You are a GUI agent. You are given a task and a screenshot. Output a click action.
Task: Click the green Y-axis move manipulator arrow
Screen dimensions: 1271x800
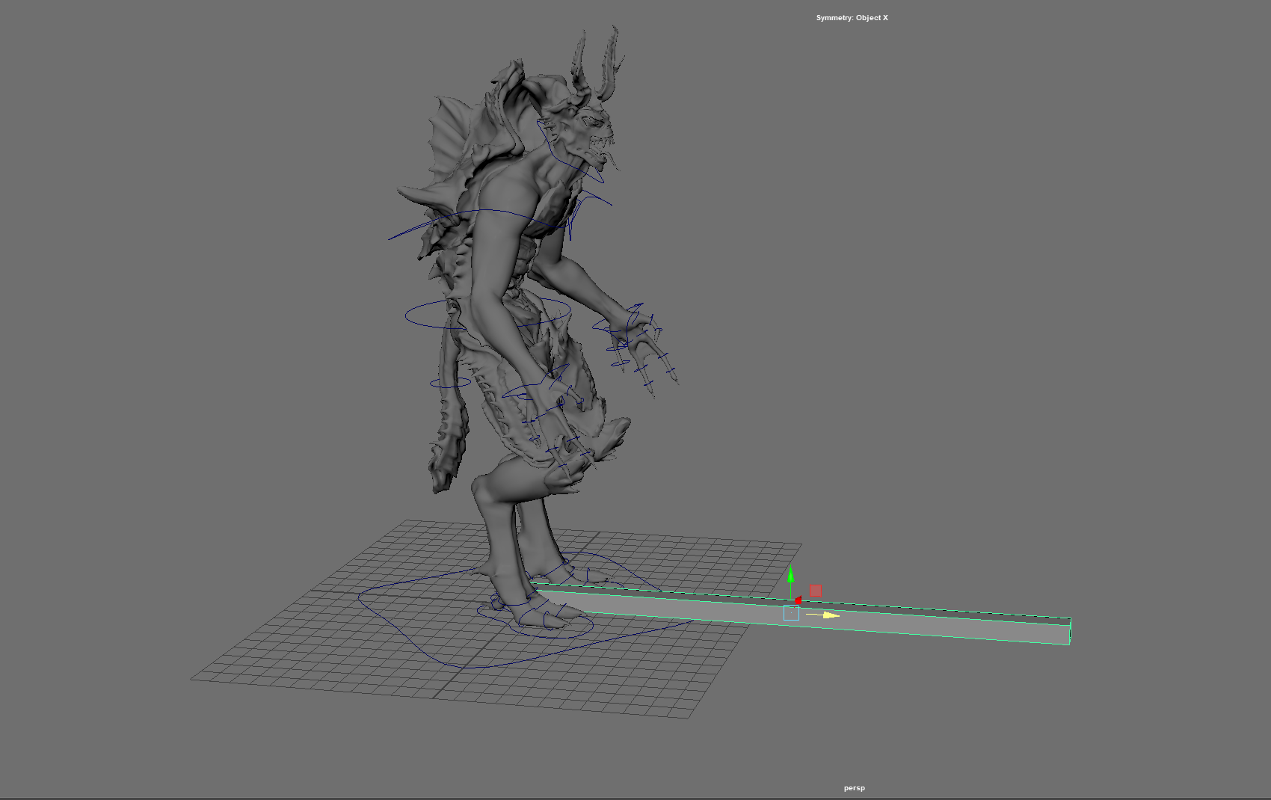click(790, 575)
